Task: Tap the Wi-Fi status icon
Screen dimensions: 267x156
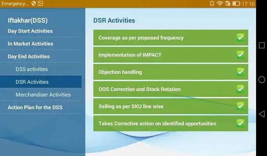Action: [x=220, y=4]
